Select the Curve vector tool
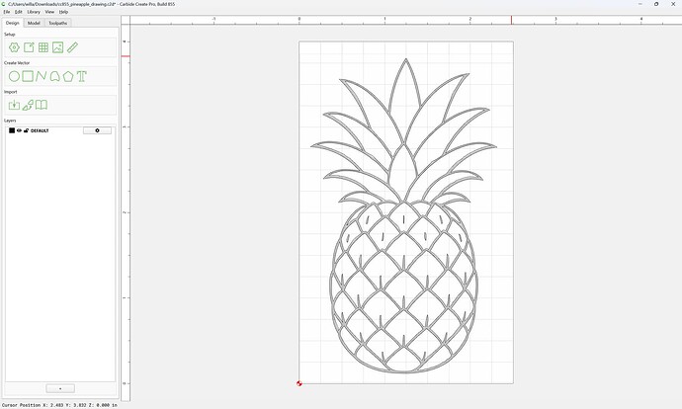The image size is (682, 409). coord(54,76)
